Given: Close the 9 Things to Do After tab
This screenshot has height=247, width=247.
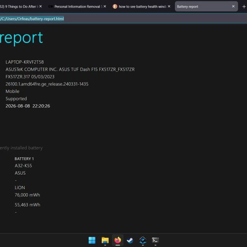Looking at the screenshot, I should coord(41,6).
